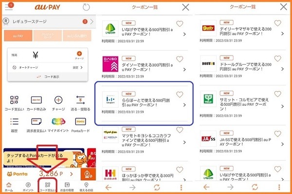Open サミット・コルモピアで使える500円割引 coupon text
Viewport: 292px width, 194px height.
244,104
